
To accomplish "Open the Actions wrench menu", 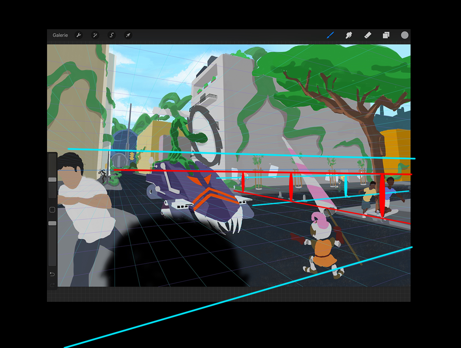I will pyautogui.click(x=79, y=35).
